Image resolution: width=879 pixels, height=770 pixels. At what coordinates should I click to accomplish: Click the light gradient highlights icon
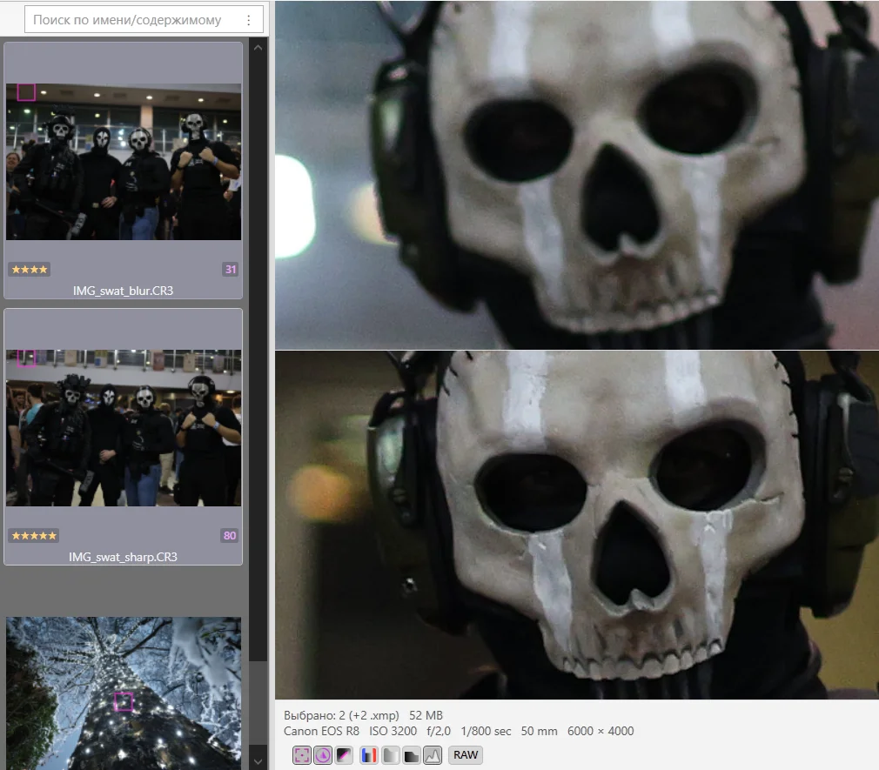[x=390, y=755]
